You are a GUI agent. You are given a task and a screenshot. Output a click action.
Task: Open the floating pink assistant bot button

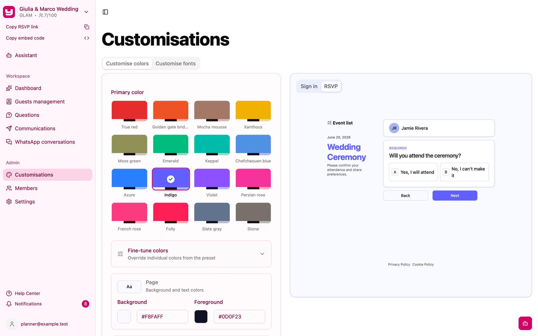(x=525, y=323)
